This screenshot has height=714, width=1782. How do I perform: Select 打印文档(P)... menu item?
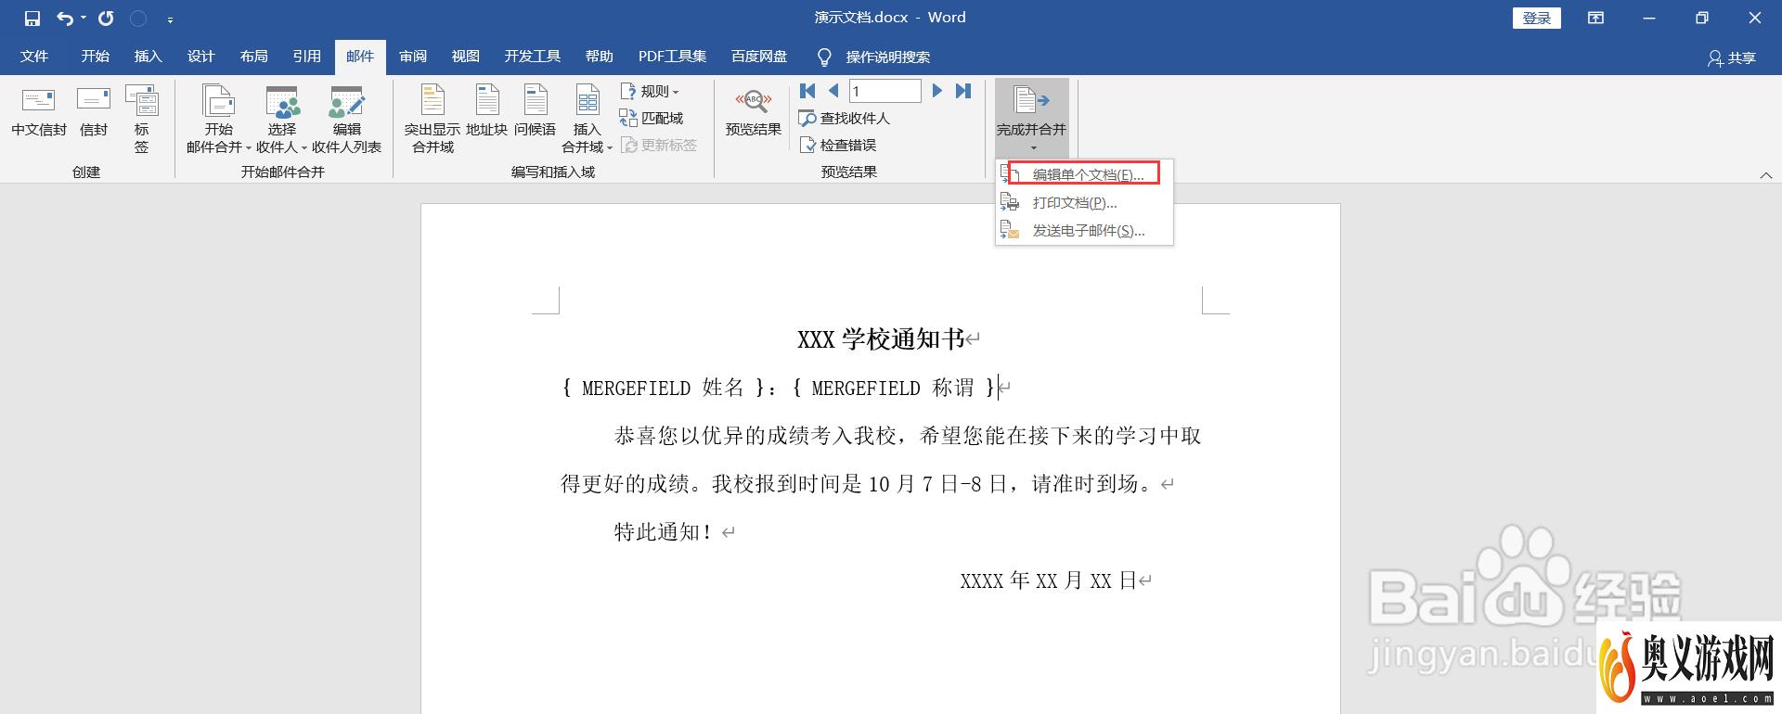click(1084, 202)
